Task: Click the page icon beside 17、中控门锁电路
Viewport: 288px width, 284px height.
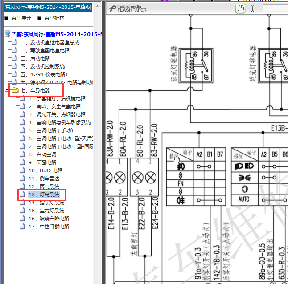Action: point(22,226)
